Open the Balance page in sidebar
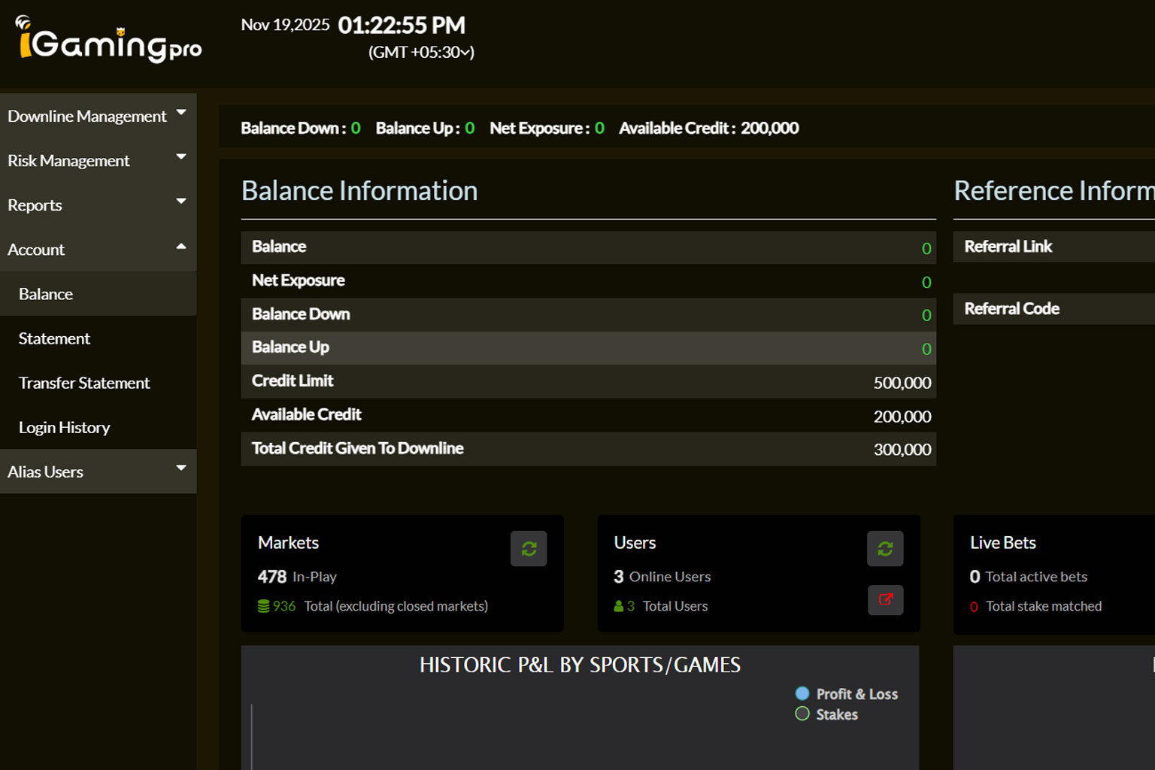The width and height of the screenshot is (1155, 770). [46, 294]
